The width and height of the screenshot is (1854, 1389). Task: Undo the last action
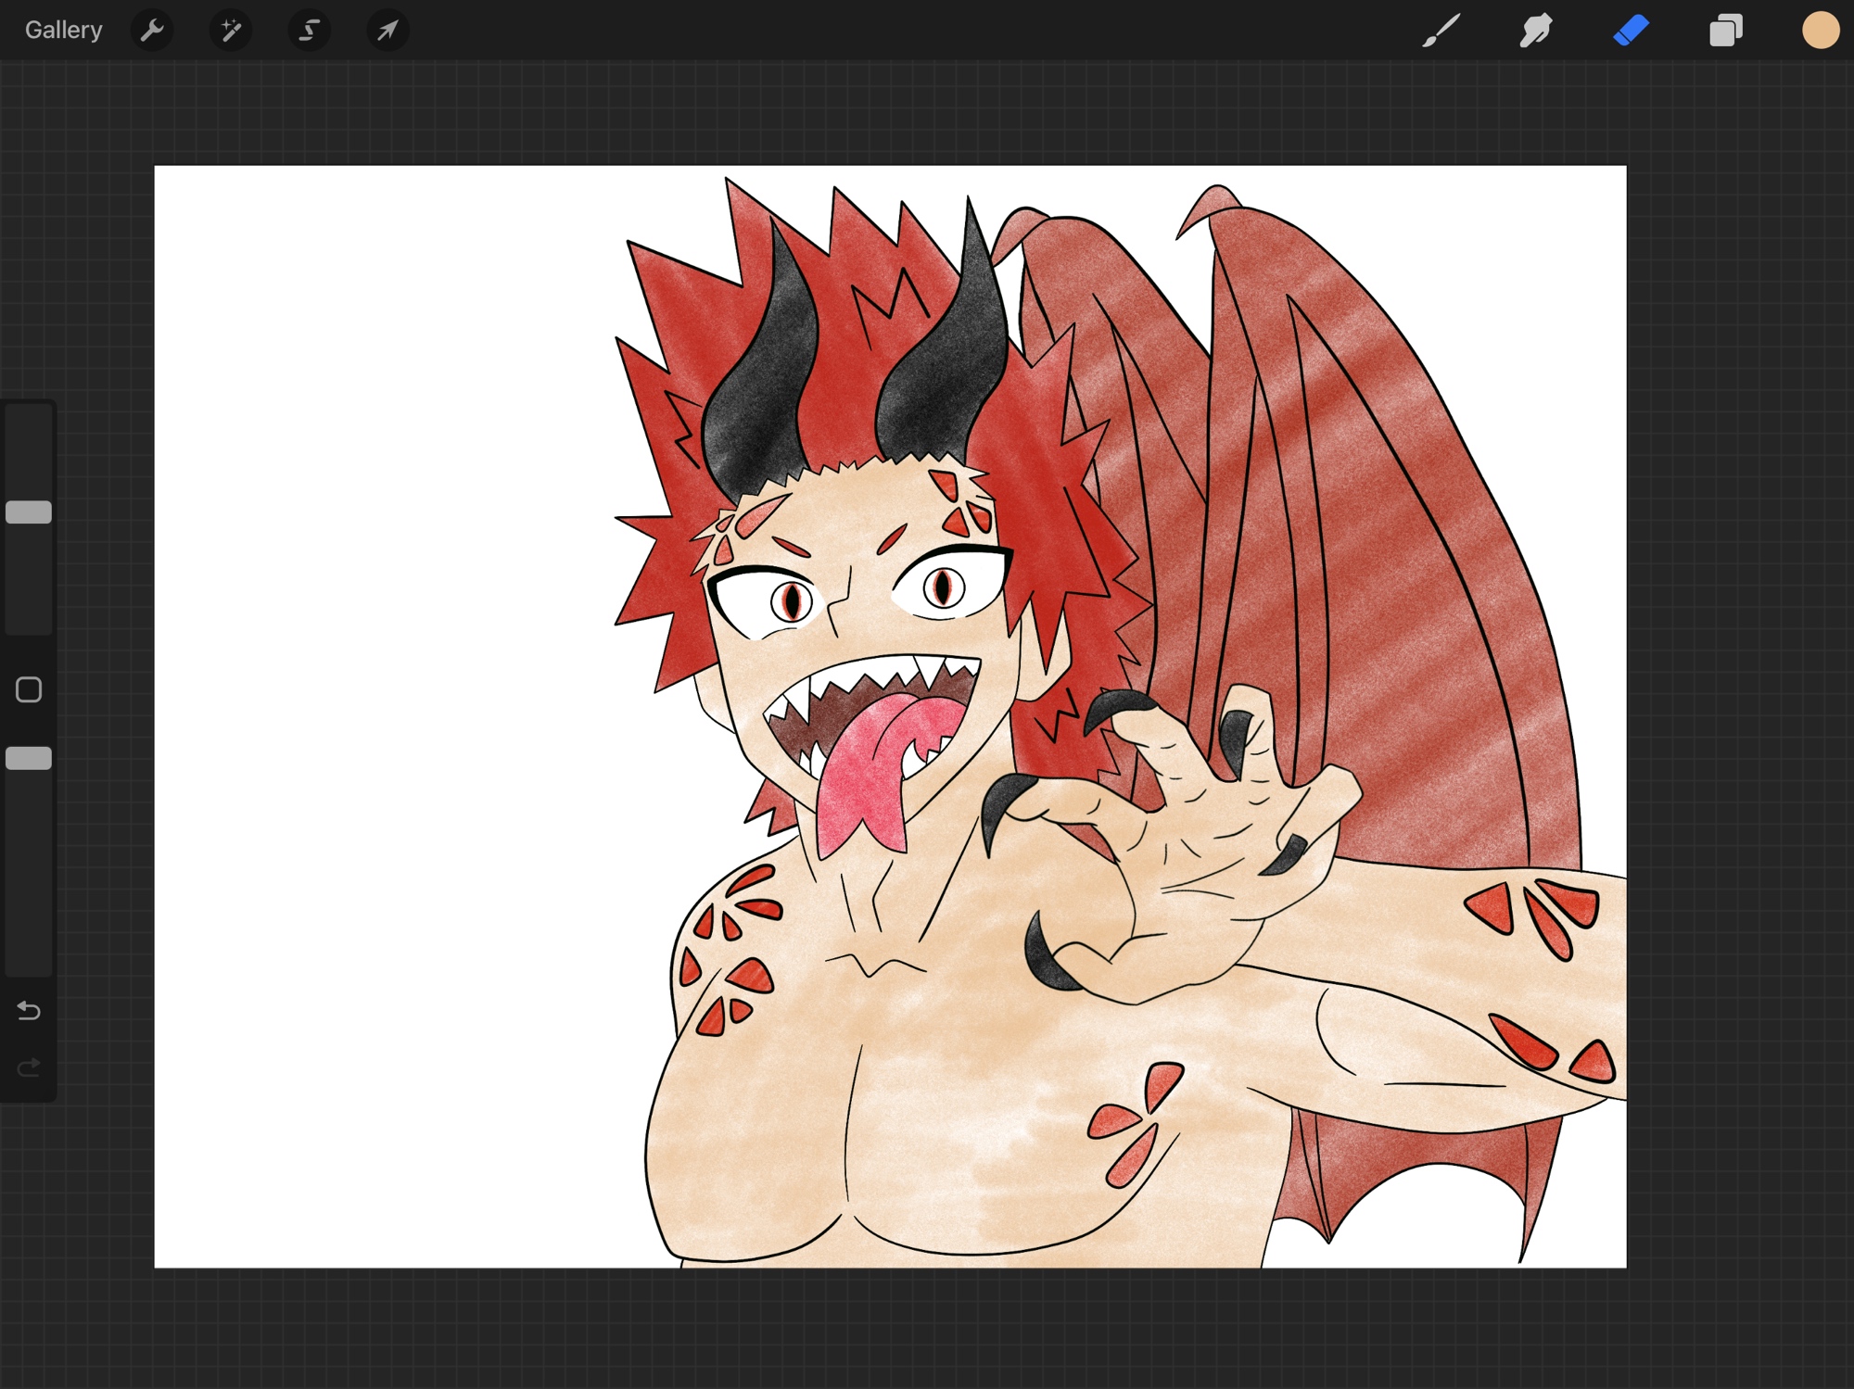tap(29, 1010)
